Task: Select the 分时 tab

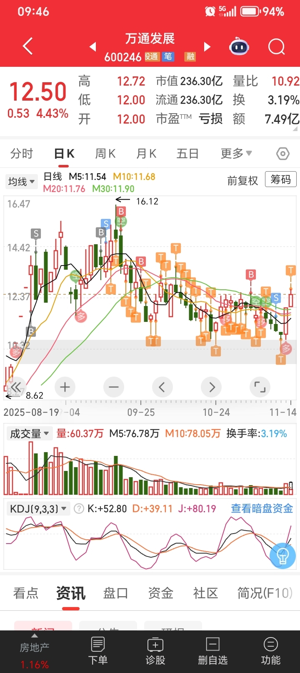Action: coord(22,154)
